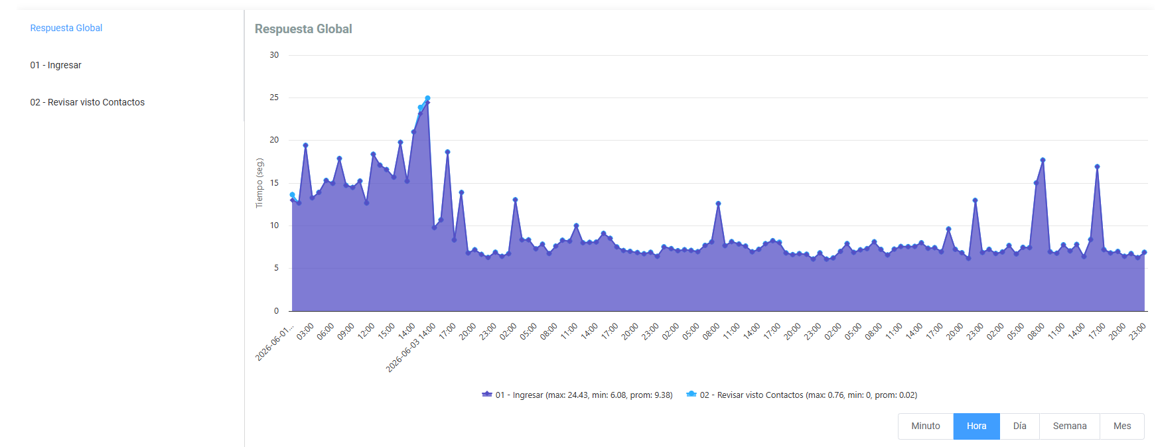Hide the 01 - Ingresar series via legend text
The width and height of the screenshot is (1156, 447).
point(584,395)
